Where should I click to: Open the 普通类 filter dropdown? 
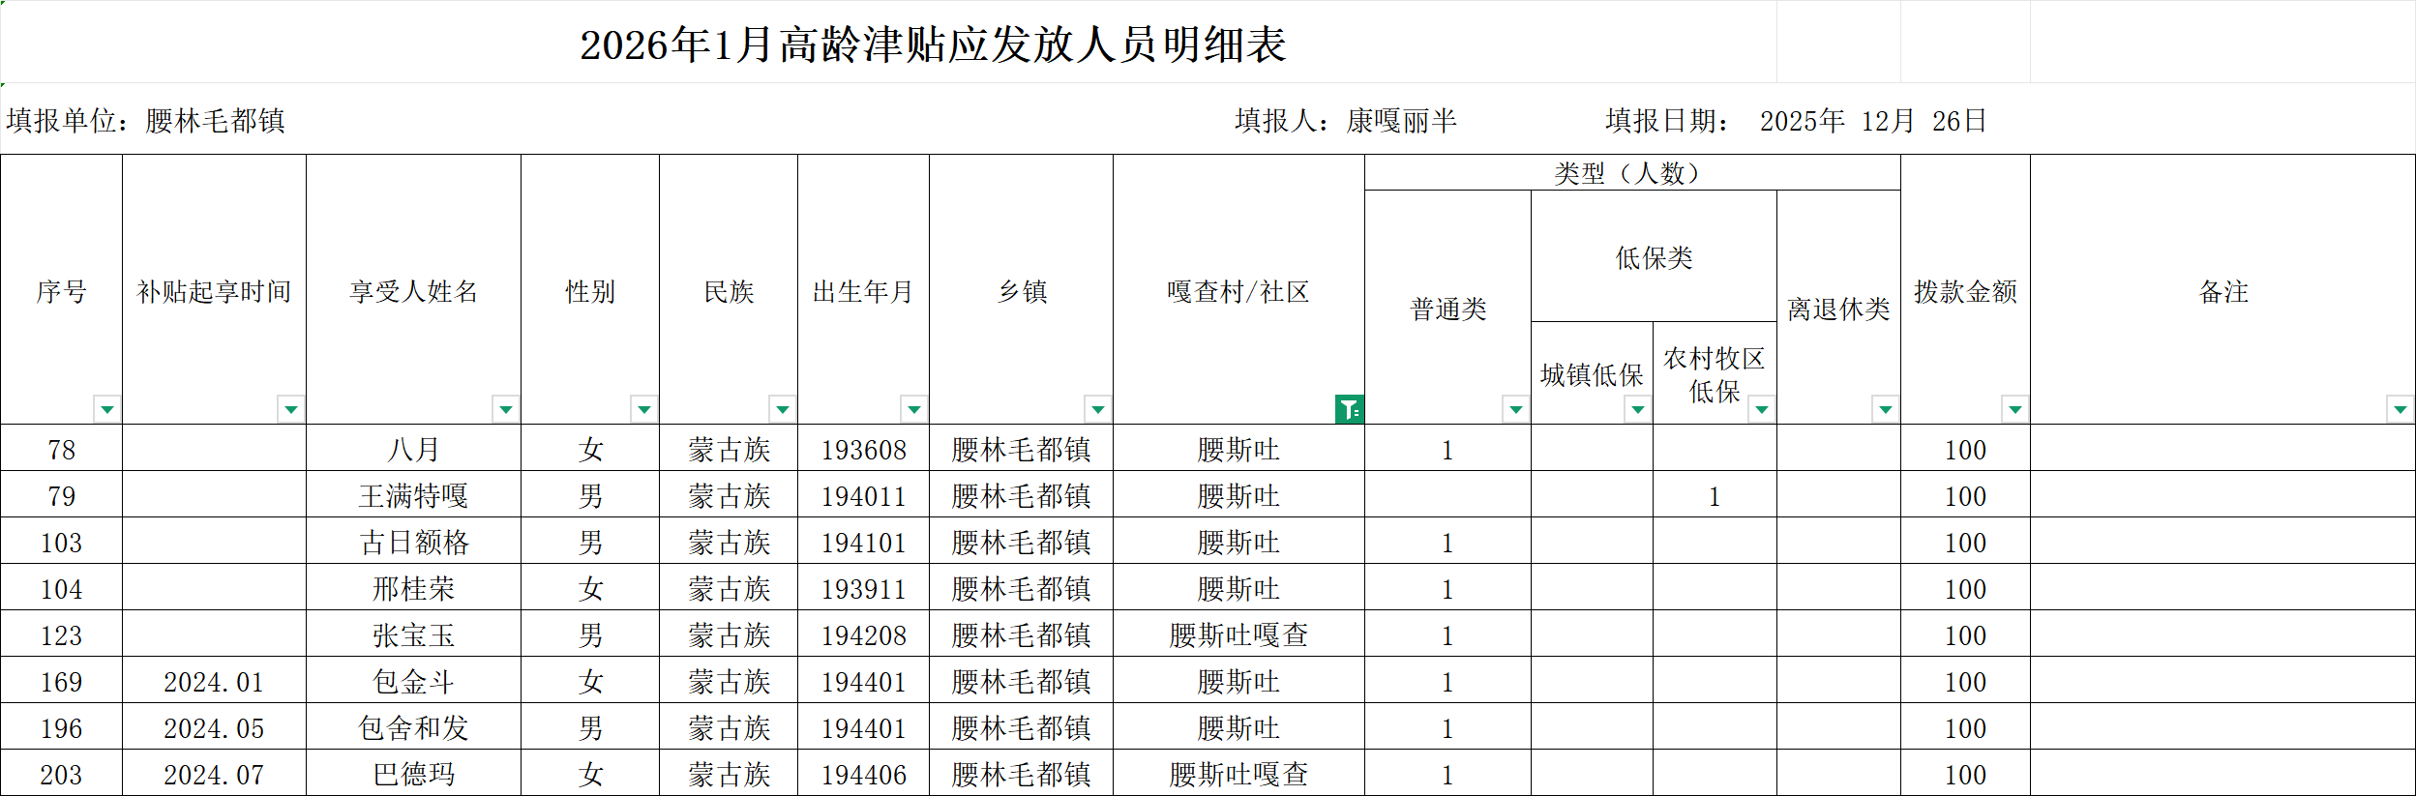point(1515,409)
